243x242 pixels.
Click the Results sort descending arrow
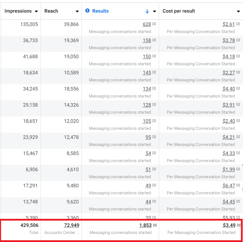(x=147, y=11)
